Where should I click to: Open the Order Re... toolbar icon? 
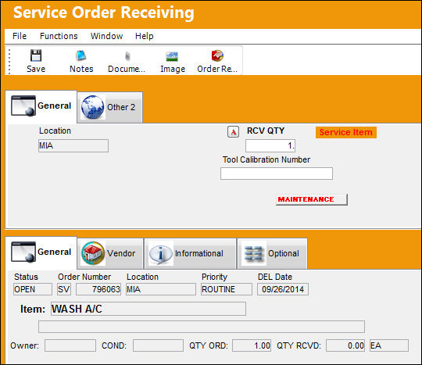click(217, 55)
